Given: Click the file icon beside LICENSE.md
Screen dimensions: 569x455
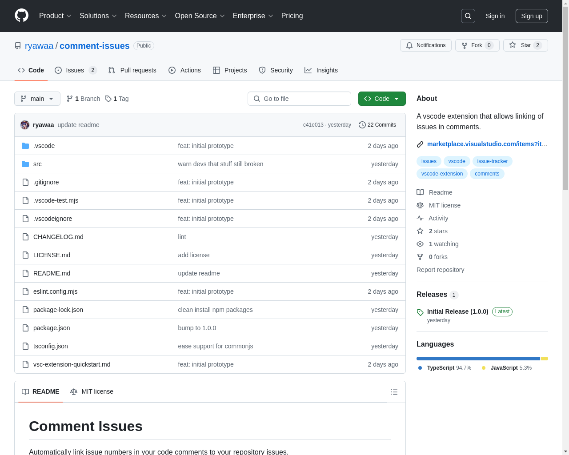Looking at the screenshot, I should pos(25,255).
